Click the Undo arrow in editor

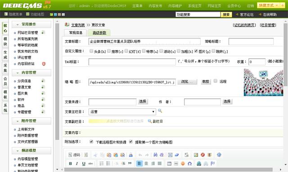(140, 155)
